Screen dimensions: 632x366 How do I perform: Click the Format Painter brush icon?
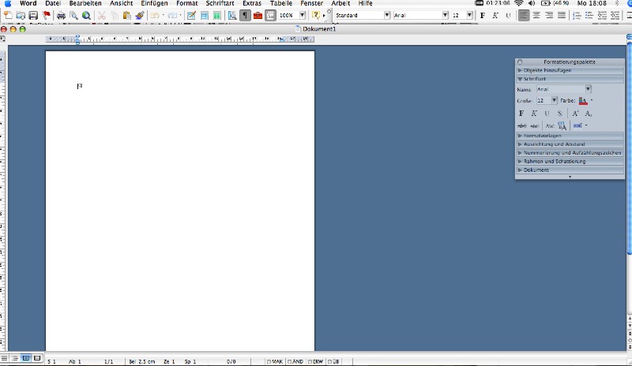[140, 16]
